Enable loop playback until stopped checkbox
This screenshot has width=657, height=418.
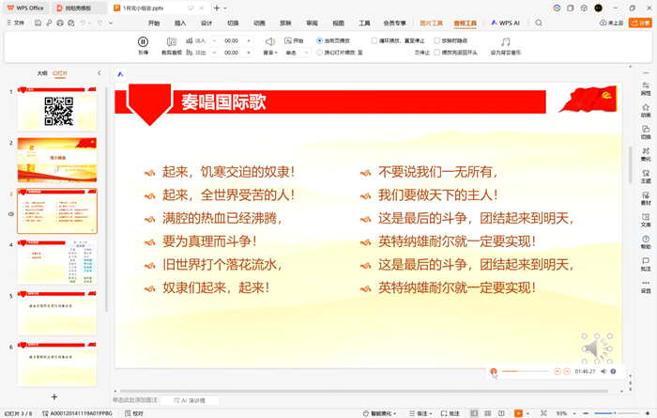[x=374, y=41]
